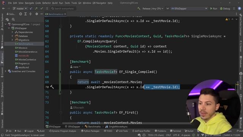Open the Run tool window
The width and height of the screenshot is (243, 137).
coord(18,131)
